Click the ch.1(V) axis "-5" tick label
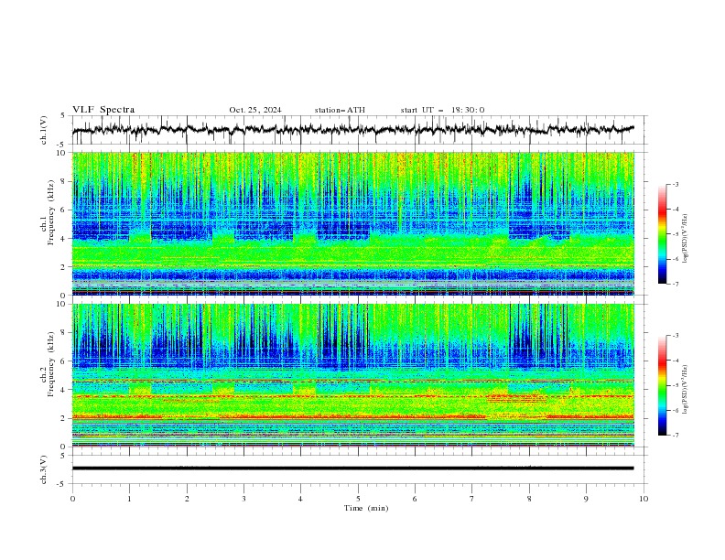Image resolution: width=725 pixels, height=560 pixels. (62, 145)
